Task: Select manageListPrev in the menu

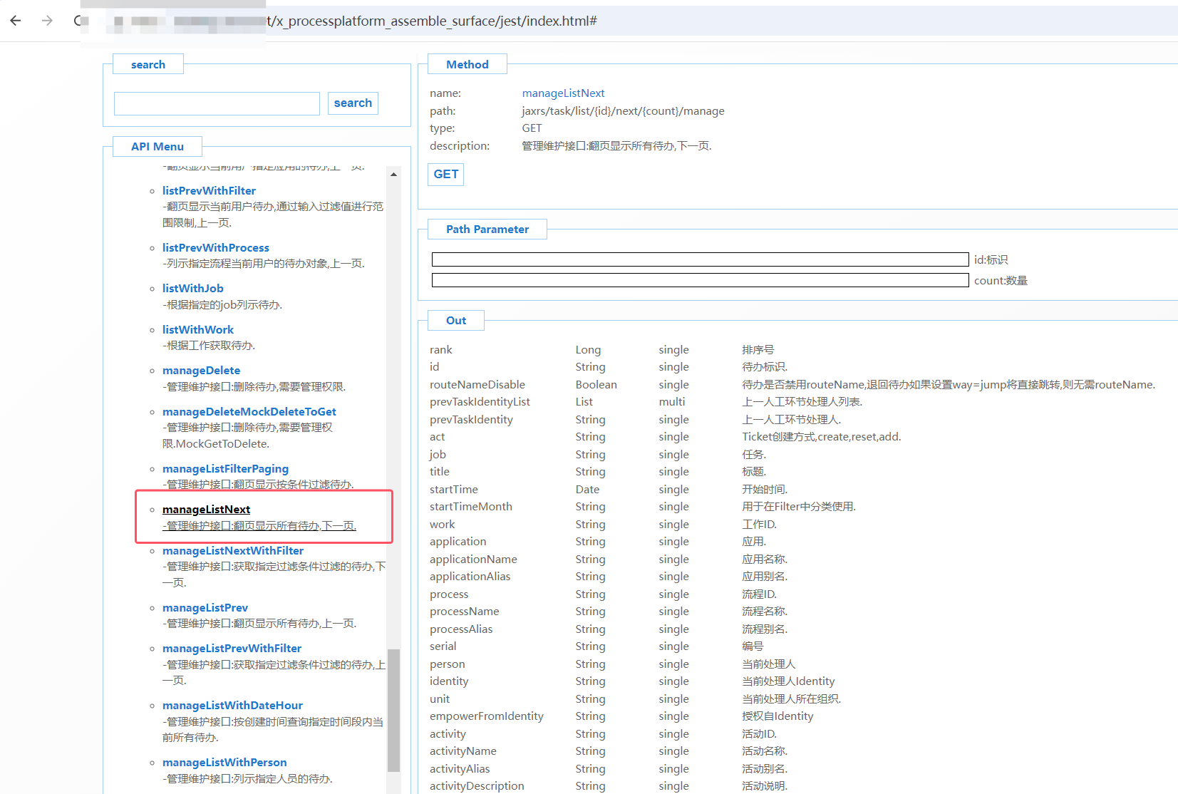Action: pyautogui.click(x=205, y=607)
